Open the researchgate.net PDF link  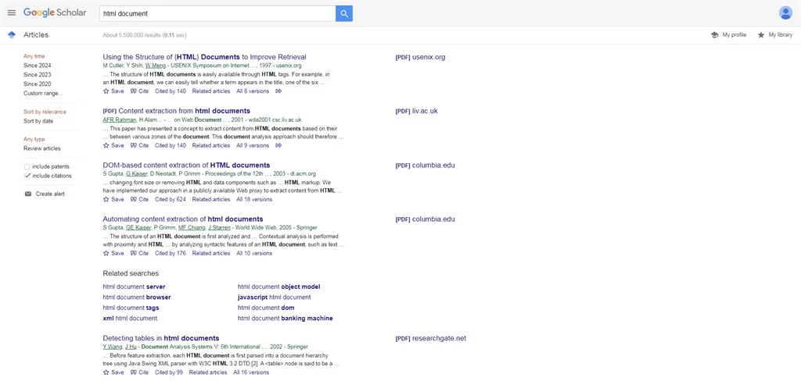[431, 339]
